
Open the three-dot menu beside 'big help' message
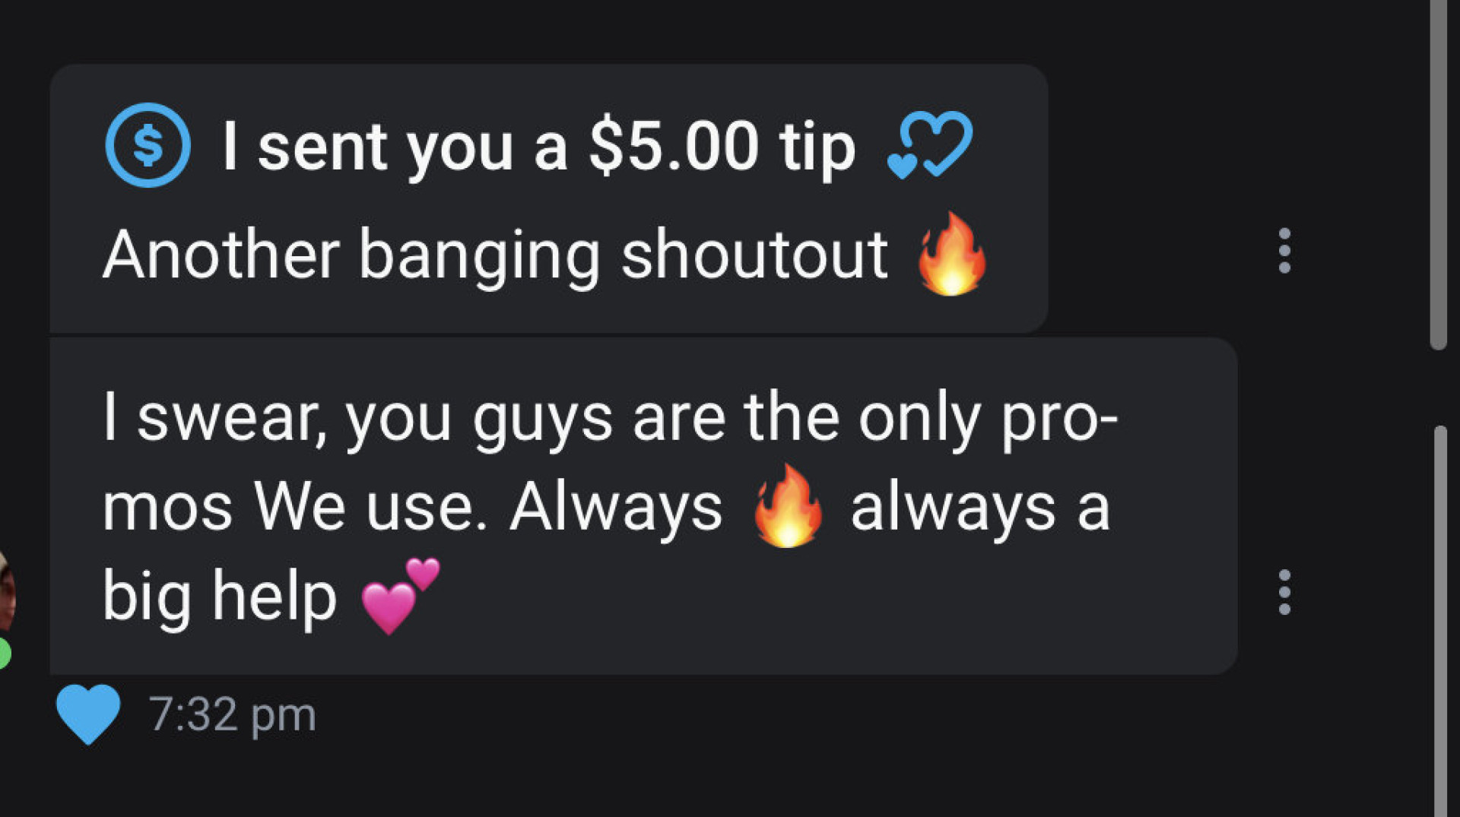[x=1284, y=592]
